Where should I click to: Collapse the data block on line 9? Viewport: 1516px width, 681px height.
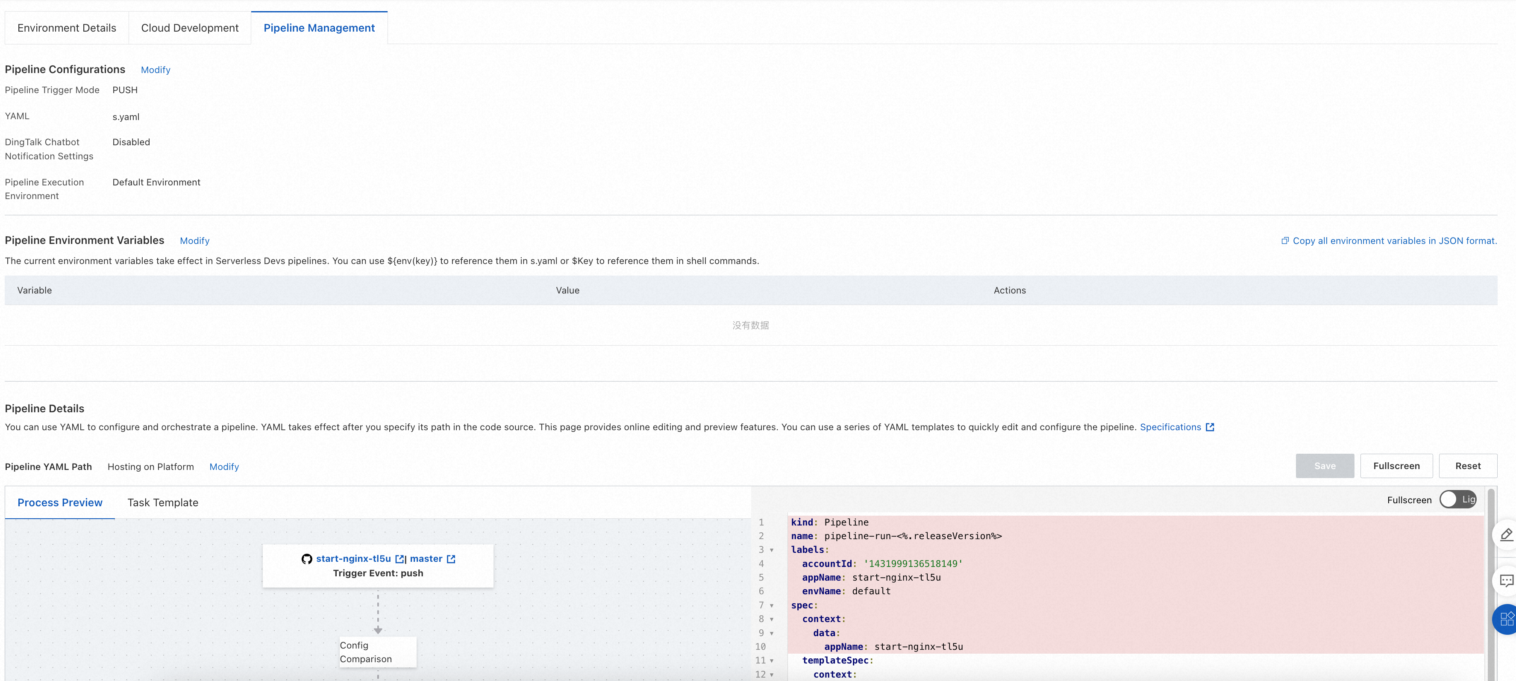click(x=772, y=633)
